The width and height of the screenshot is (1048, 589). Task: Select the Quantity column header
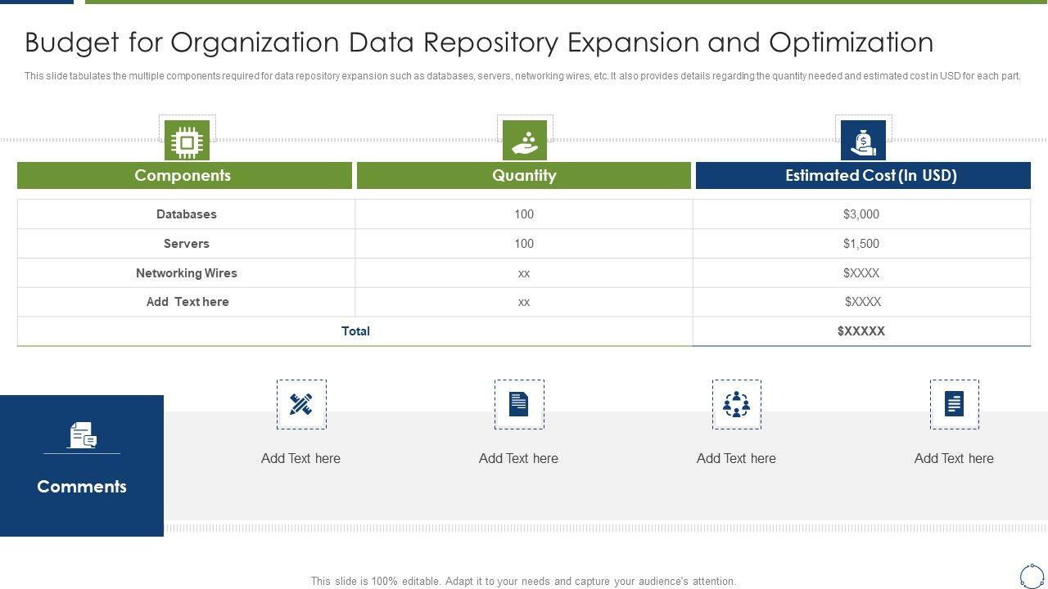[524, 176]
